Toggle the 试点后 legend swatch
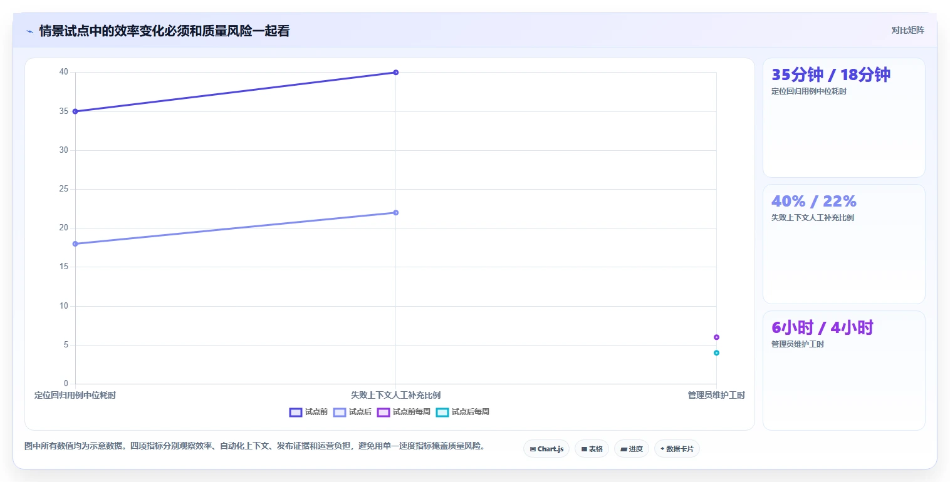 tap(340, 412)
